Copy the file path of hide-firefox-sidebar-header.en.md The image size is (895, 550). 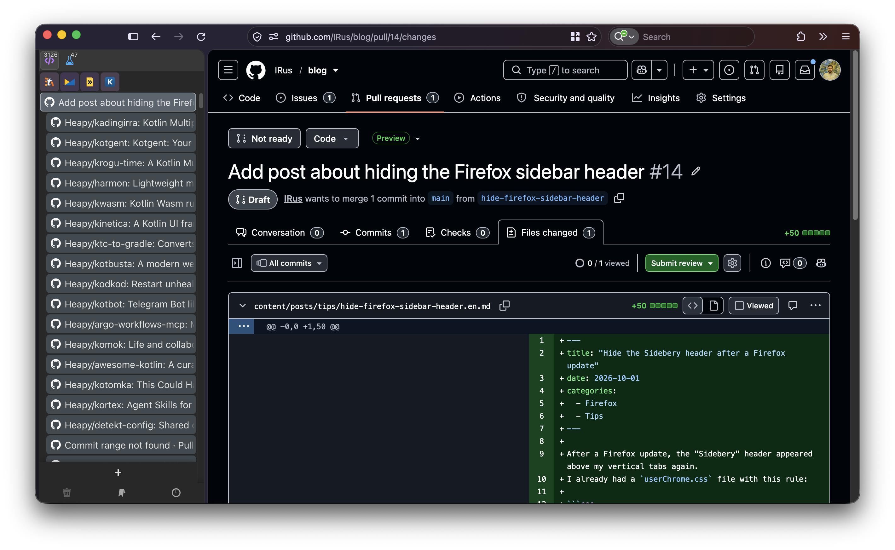(504, 306)
